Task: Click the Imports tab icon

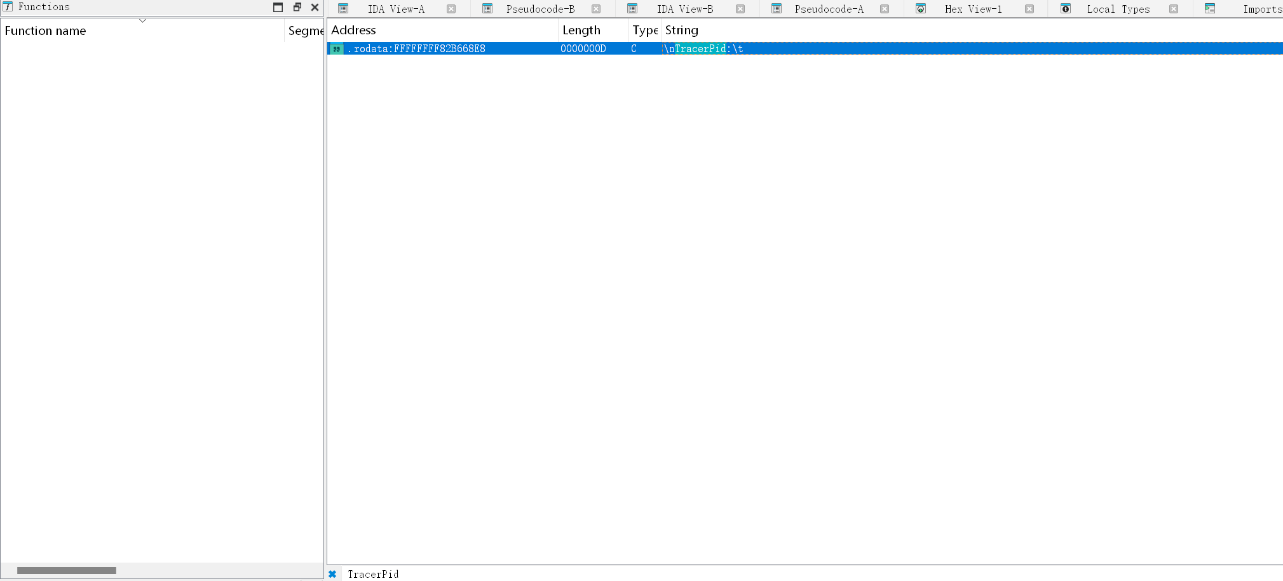Action: tap(1210, 9)
